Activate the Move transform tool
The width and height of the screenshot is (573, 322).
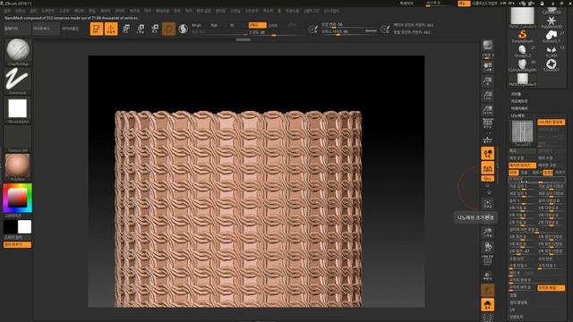[x=125, y=29]
